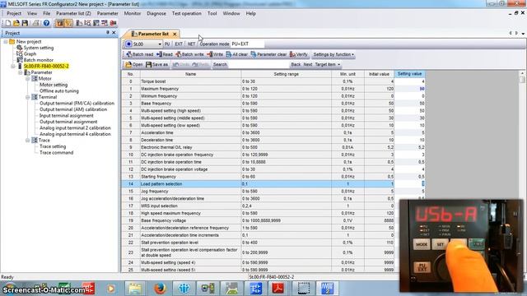Create a new project with the toolbar icon
This screenshot has width=527, height=296.
7,23
